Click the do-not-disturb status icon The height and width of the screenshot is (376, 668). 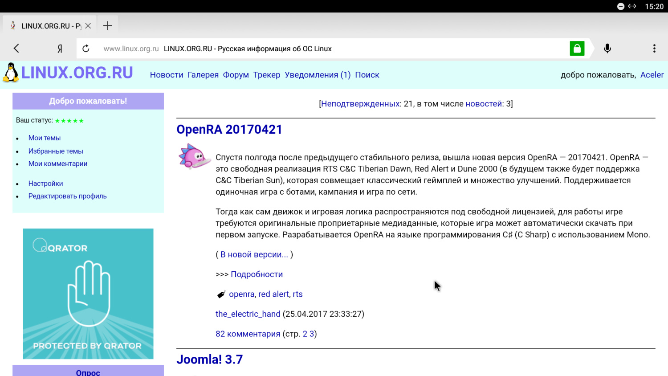coord(621,6)
